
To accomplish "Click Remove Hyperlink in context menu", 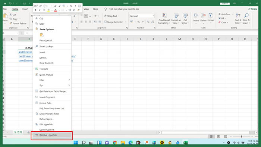I will pos(52,135).
